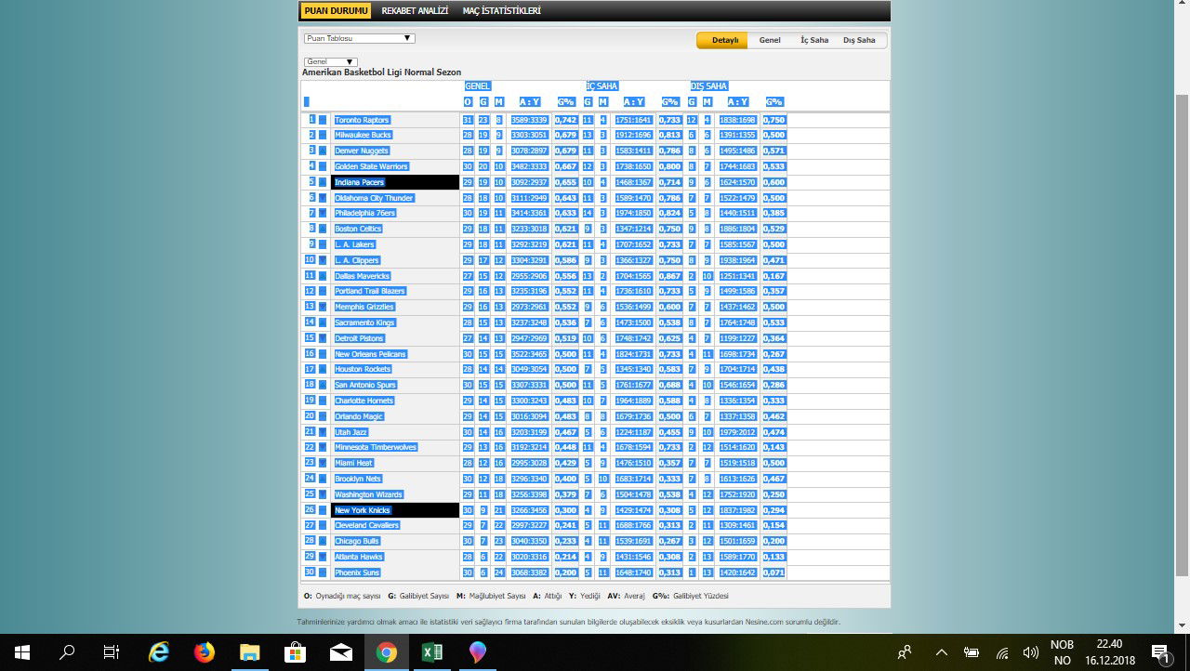Open Paint 3D from taskbar

point(478,652)
